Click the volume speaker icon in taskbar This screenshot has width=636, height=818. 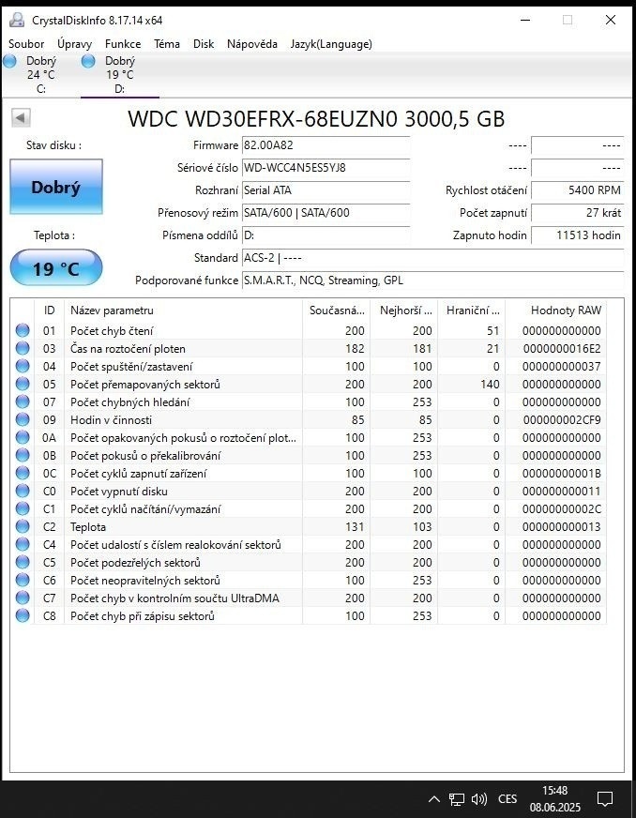tap(479, 798)
